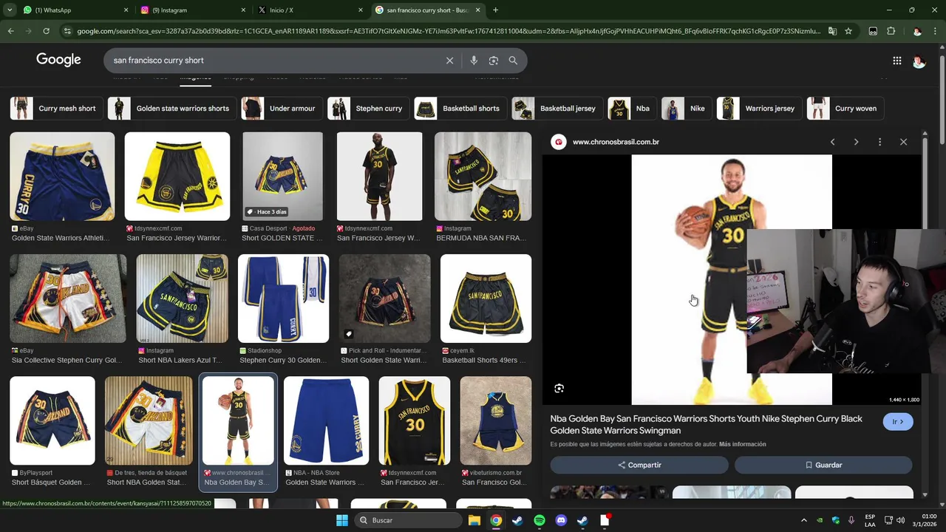Screen dimensions: 946x532
Task: Click the www.chronosbrasil.com.br source link
Action: pyautogui.click(x=616, y=142)
